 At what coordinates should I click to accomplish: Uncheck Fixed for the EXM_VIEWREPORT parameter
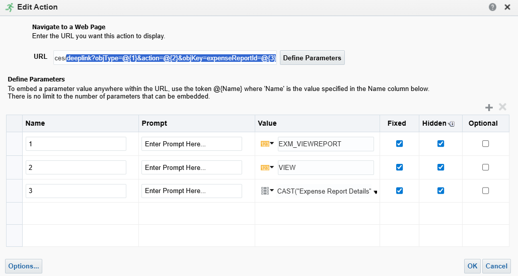[400, 144]
